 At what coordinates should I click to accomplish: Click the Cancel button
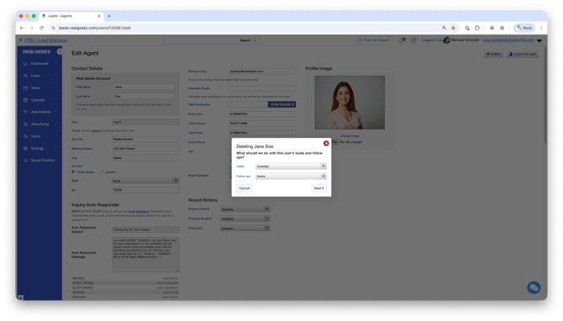pyautogui.click(x=245, y=188)
